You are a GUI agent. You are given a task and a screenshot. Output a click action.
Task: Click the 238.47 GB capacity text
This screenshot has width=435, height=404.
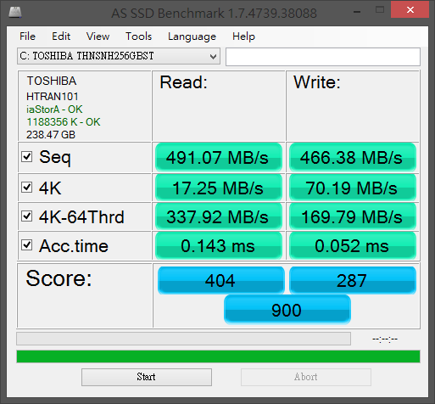point(51,135)
